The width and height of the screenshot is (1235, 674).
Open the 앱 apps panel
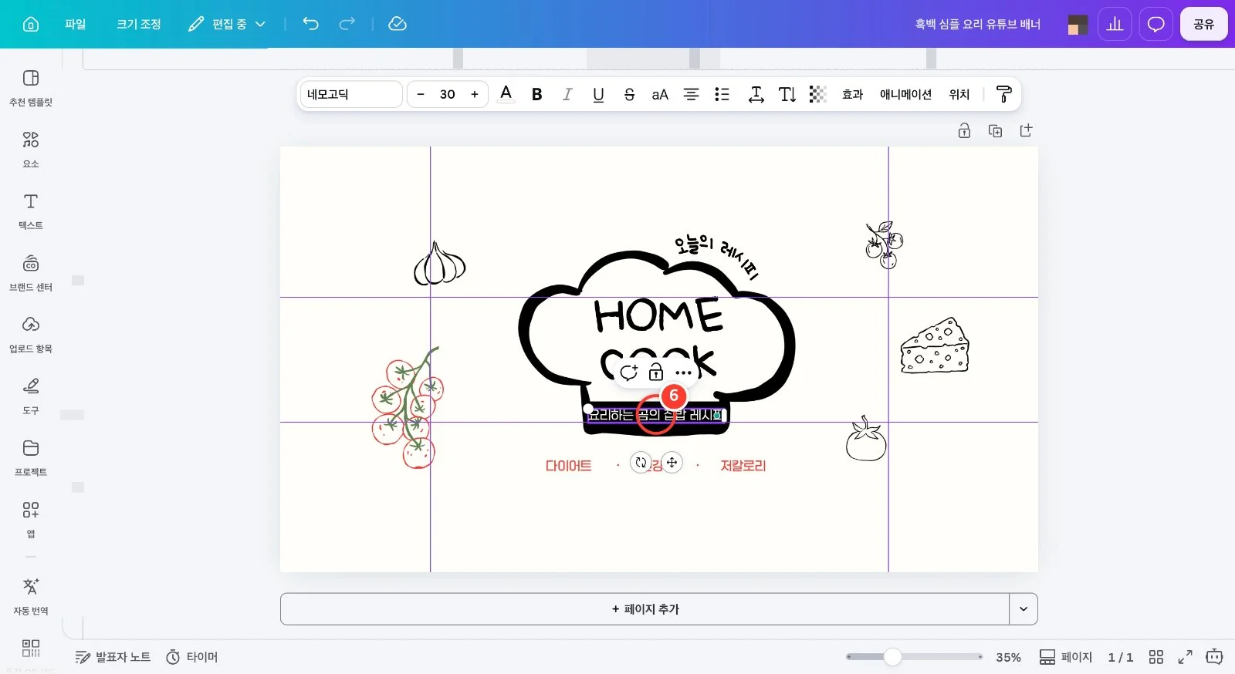point(31,520)
